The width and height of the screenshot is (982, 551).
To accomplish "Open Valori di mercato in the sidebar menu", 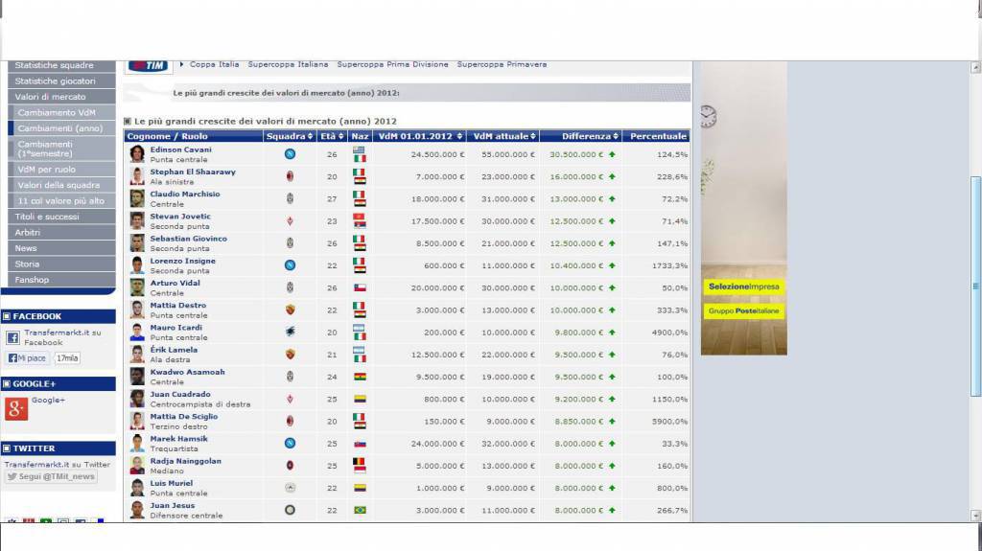I will (x=50, y=97).
